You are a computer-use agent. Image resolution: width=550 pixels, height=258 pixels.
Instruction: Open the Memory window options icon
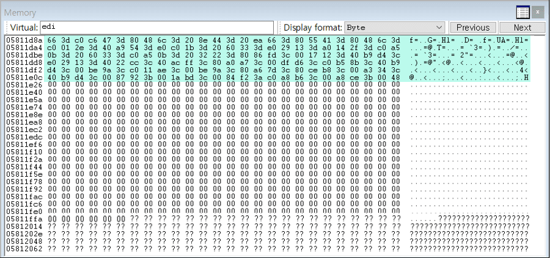(x=522, y=13)
